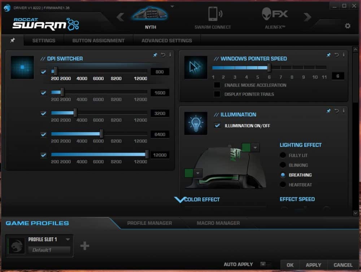Go to next device with right arrow
Screen dimensions: 361x272
pos(308,17)
